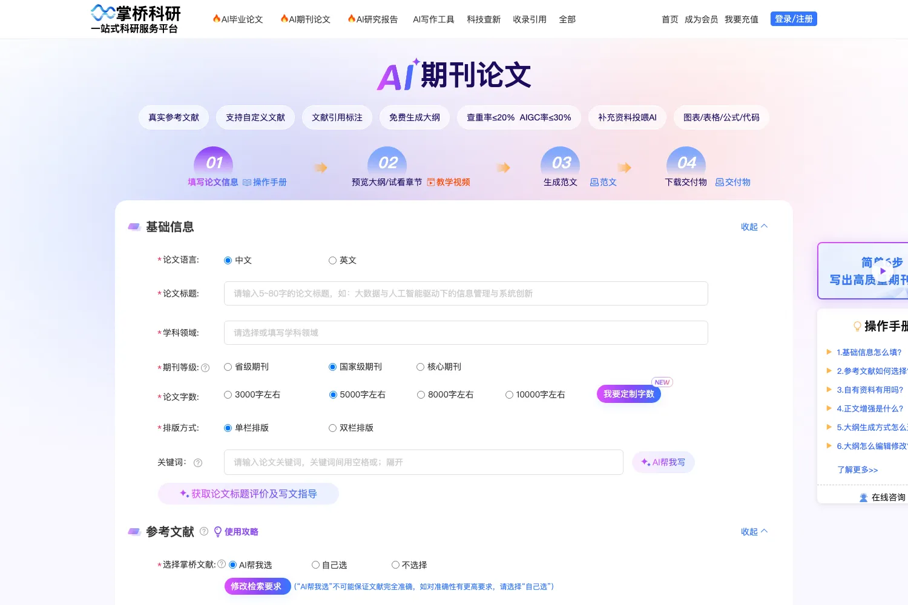Select 自己选 for reference selection
Viewport: 908px width, 605px height.
point(315,565)
